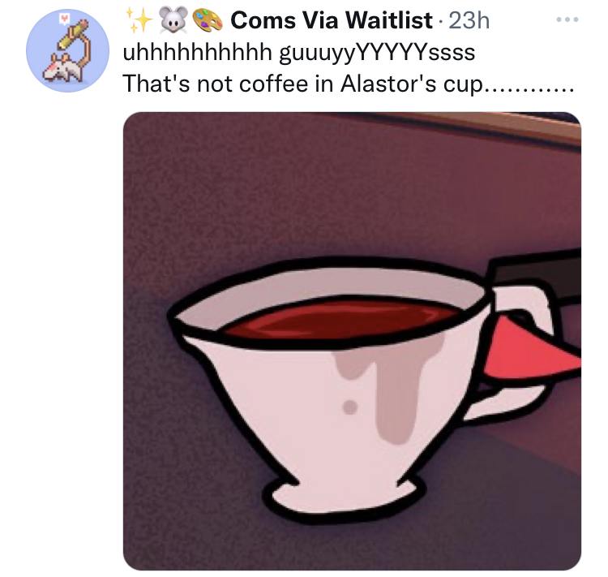Click the red liquid inside the teacup

pyautogui.click(x=340, y=319)
